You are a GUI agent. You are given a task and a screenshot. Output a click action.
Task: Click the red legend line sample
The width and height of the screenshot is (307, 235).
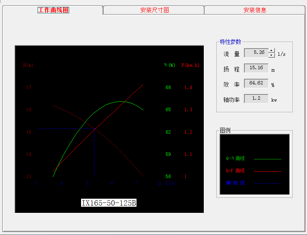[x=268, y=171]
